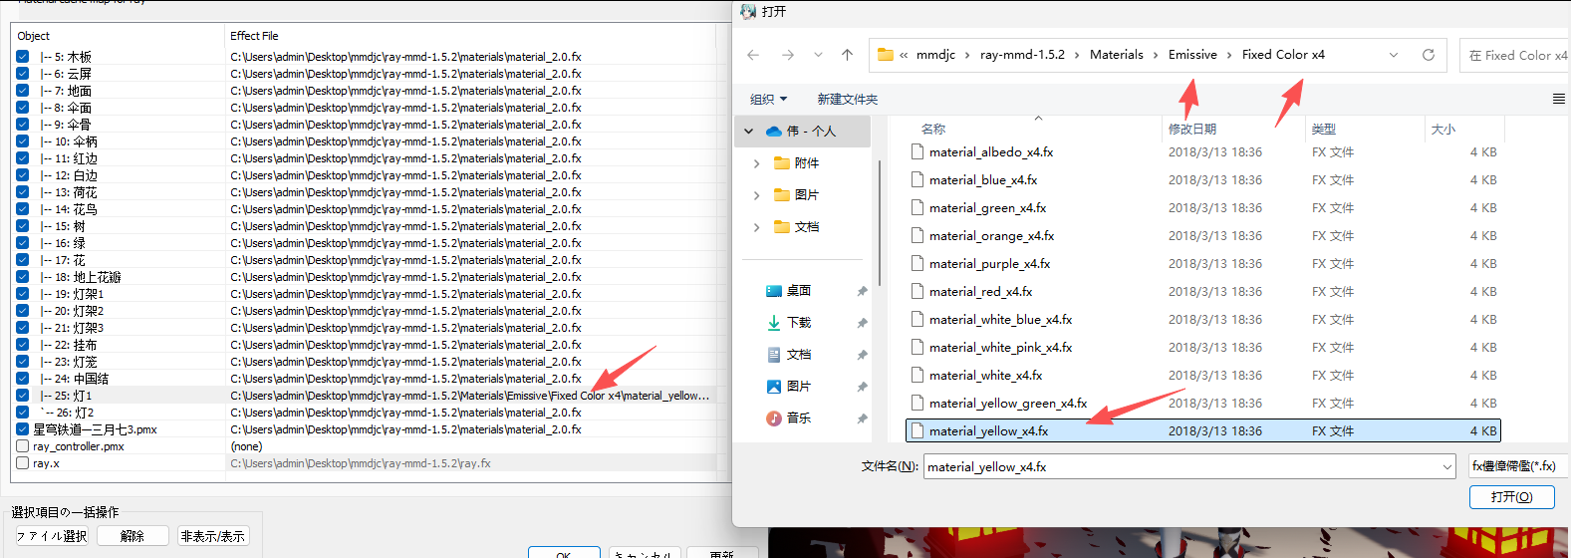Open the address bar history dropdown arrow

coord(1394,55)
